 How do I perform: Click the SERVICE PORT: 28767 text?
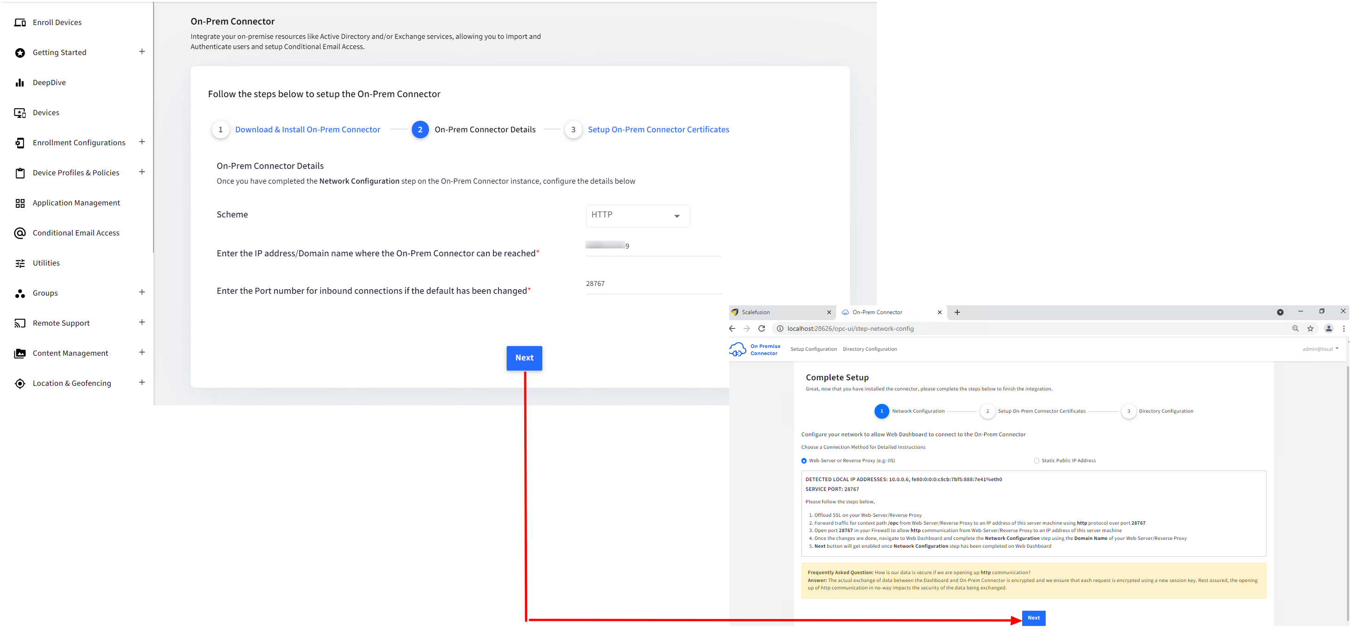pos(832,489)
